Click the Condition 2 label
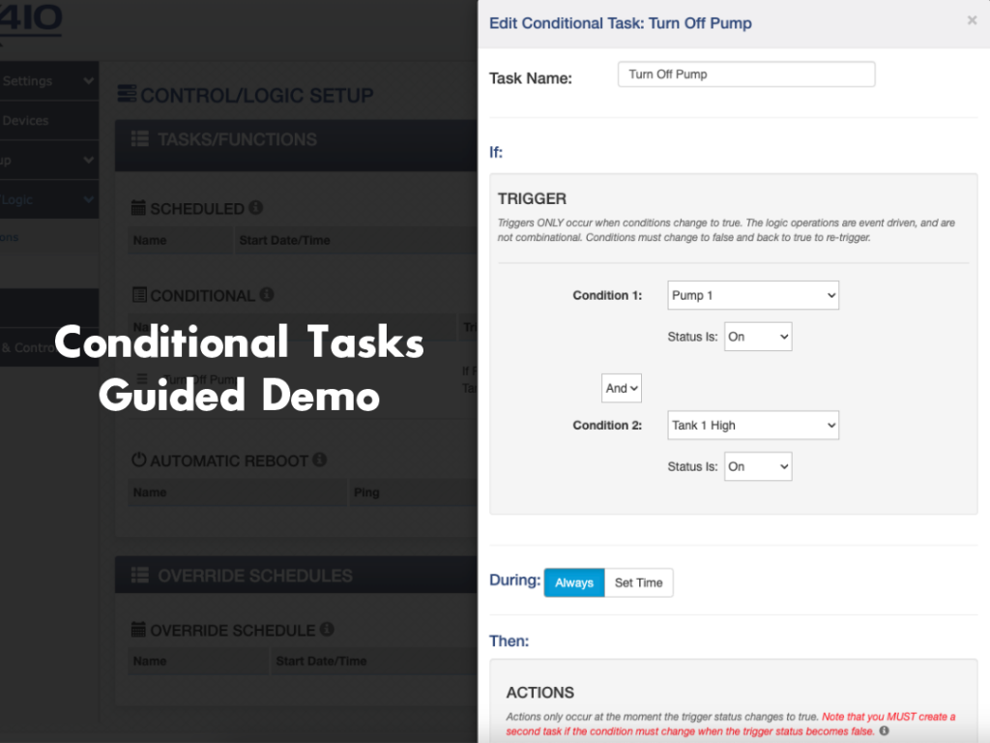The height and width of the screenshot is (743, 990). (x=607, y=426)
